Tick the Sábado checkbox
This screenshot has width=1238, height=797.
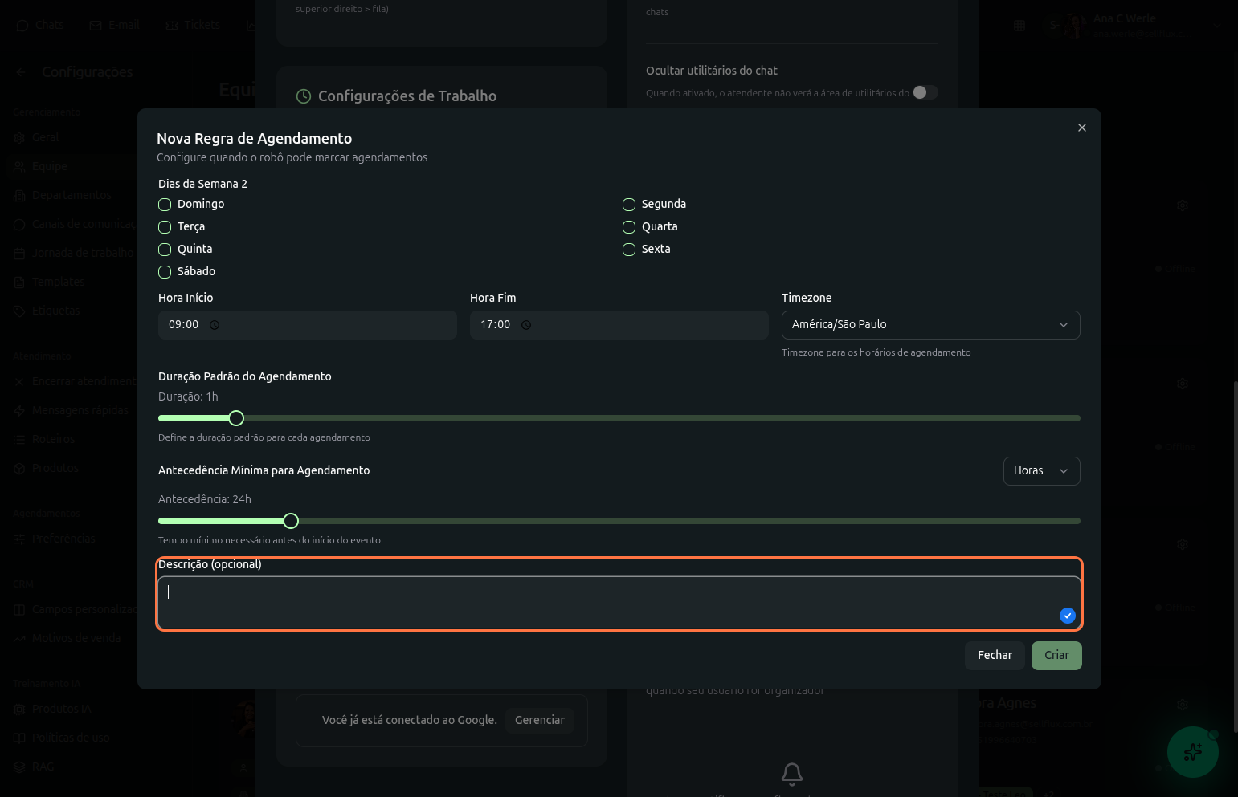coord(165,272)
